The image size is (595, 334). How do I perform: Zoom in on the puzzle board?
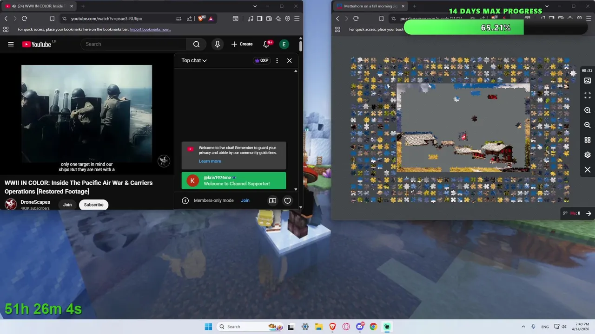(x=587, y=110)
